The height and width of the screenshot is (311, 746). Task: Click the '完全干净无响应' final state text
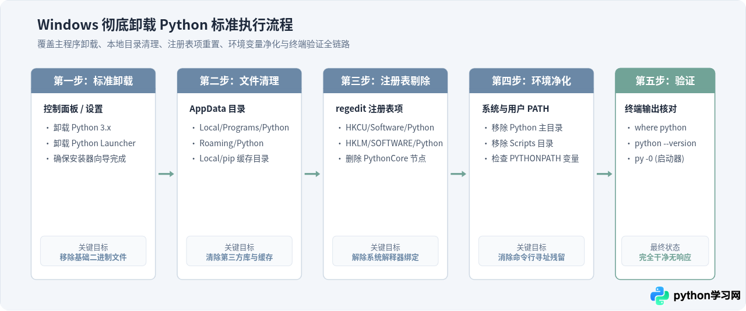click(665, 257)
